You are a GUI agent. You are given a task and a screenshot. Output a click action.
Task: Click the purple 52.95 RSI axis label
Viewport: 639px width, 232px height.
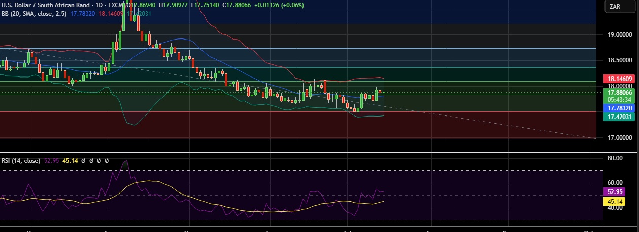(614, 192)
